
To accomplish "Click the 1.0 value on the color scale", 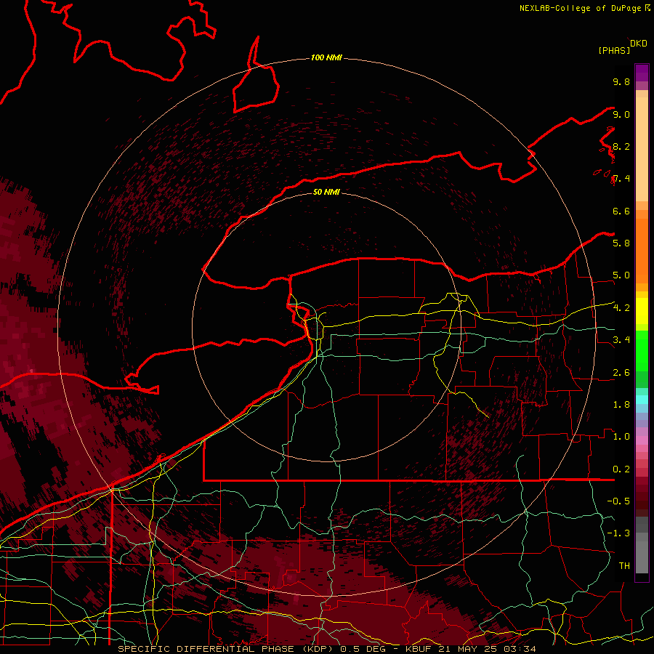I will [x=621, y=437].
